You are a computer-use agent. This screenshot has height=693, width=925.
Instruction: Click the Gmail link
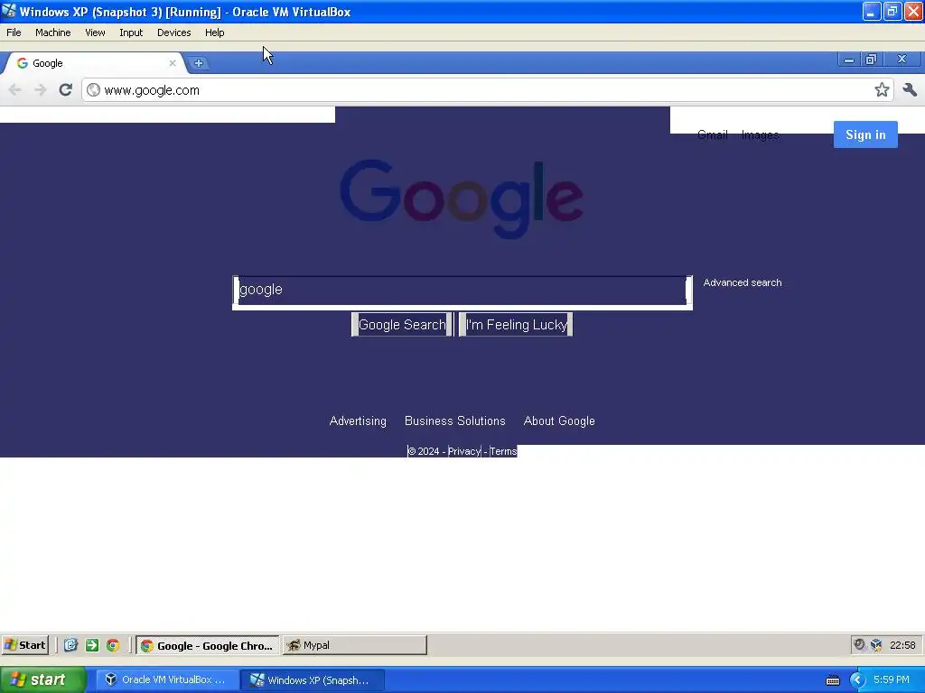click(712, 135)
